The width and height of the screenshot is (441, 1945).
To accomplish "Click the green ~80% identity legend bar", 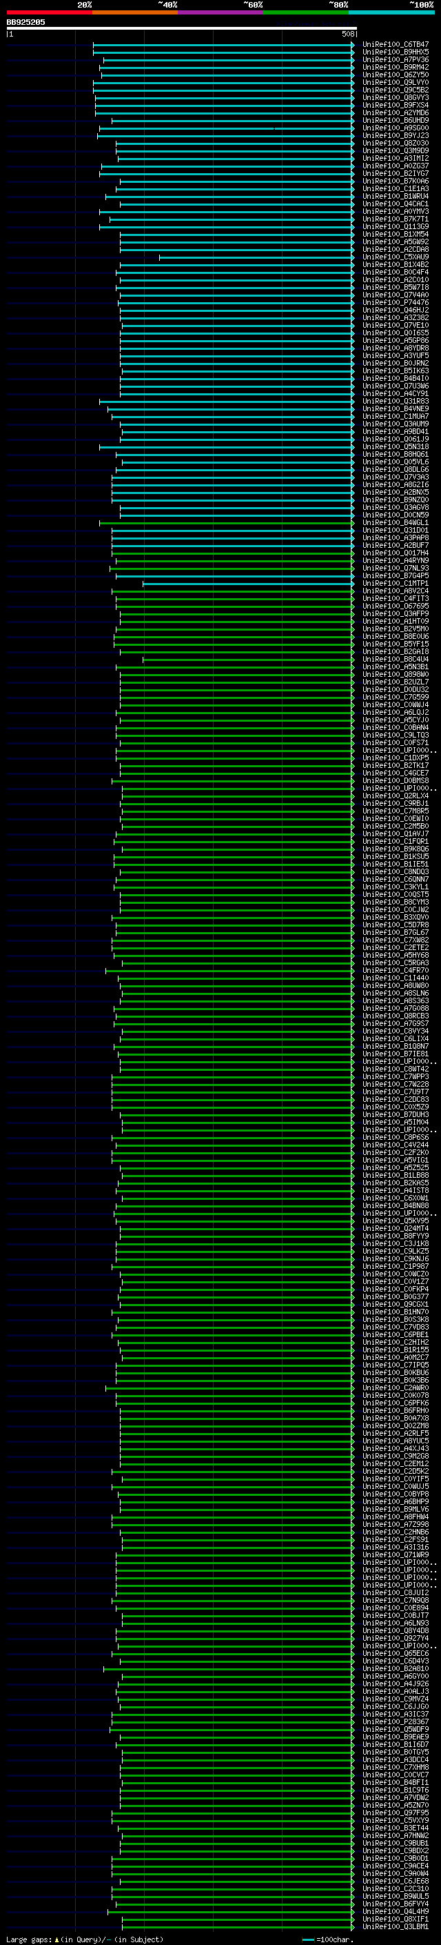I will point(306,12).
